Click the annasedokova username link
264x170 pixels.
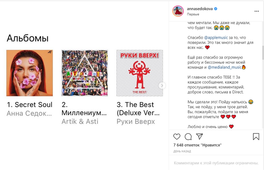click(x=199, y=8)
